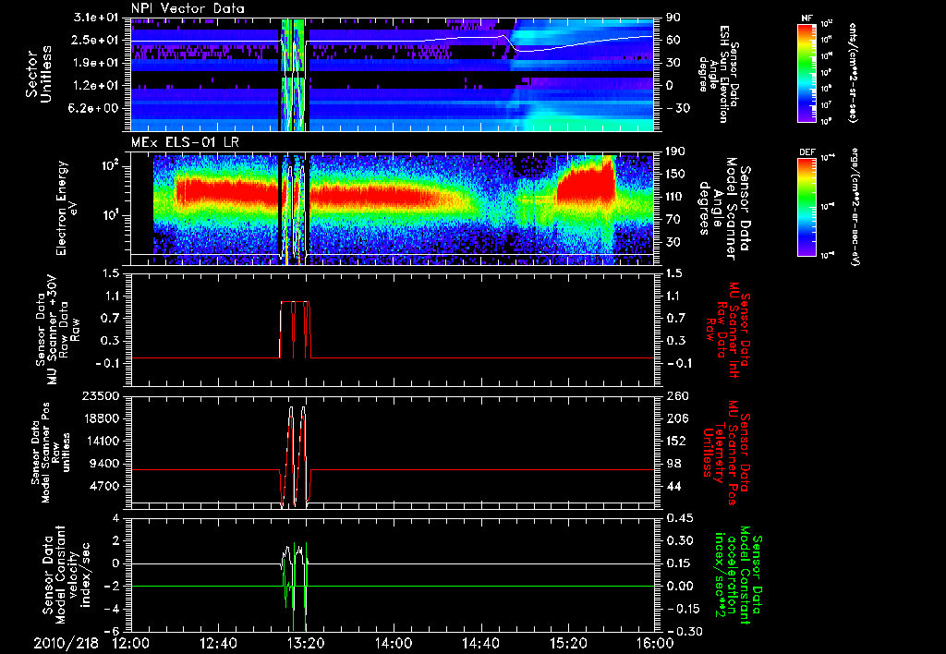
Task: Click the 23500 tick on scanner position axis
Action: (x=103, y=396)
